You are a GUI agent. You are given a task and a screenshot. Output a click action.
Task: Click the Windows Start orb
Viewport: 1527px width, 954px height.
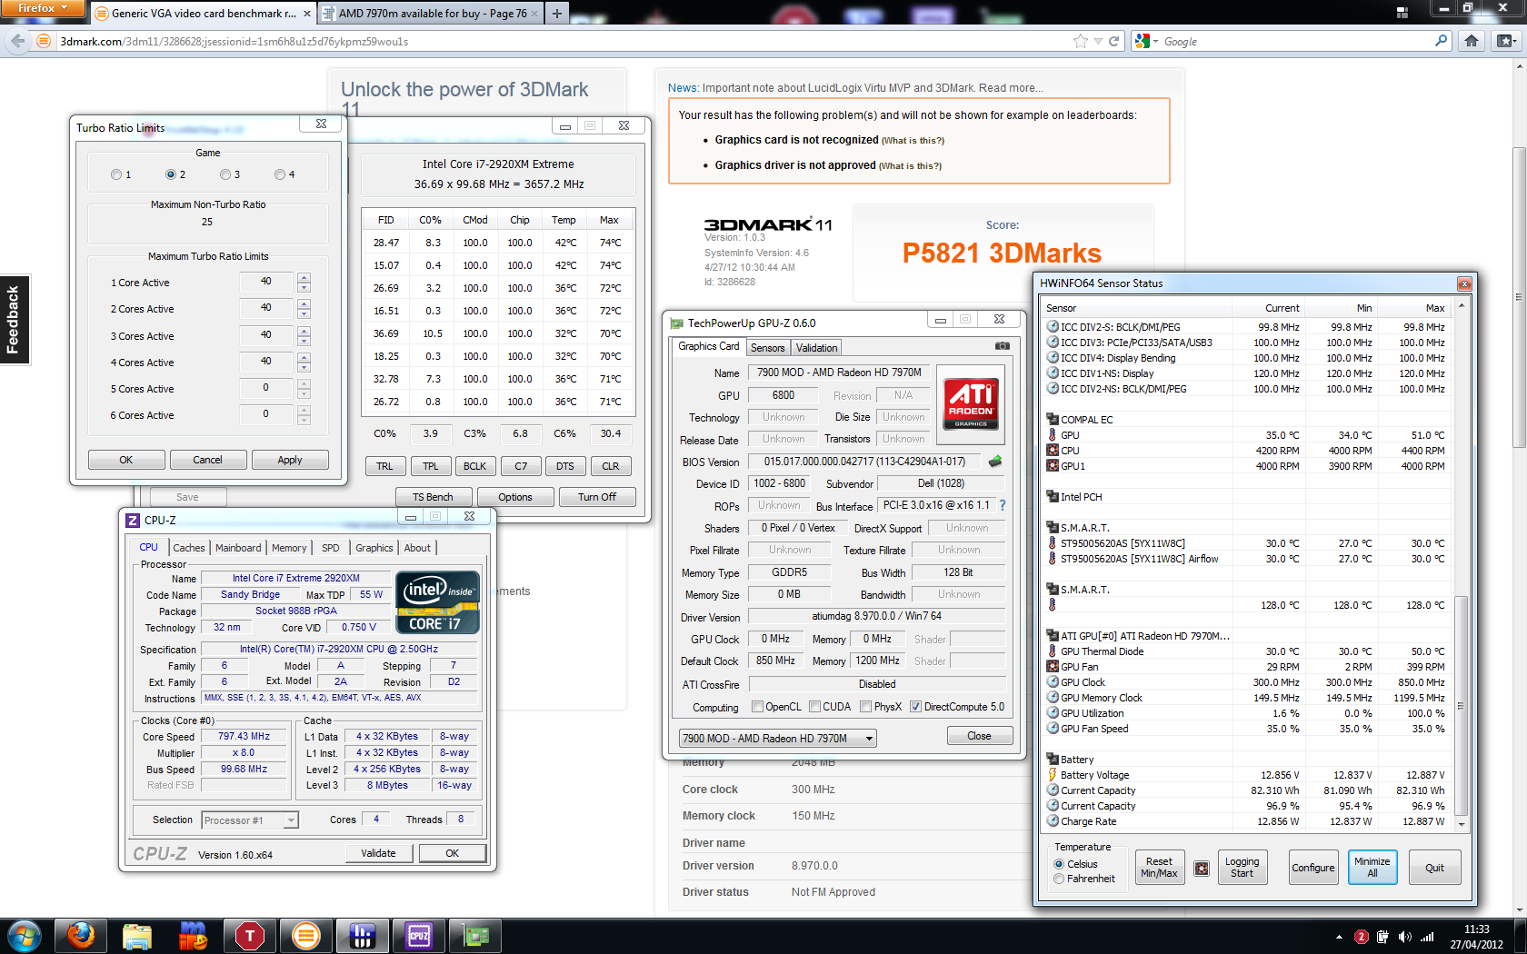(25, 935)
